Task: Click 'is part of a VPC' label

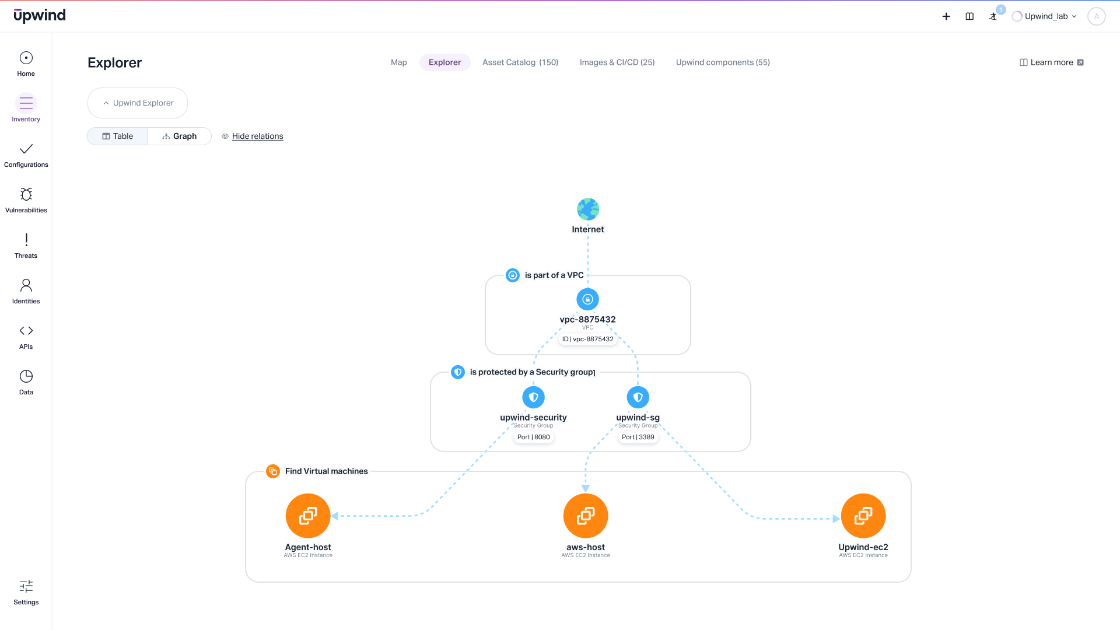Action: pos(554,275)
